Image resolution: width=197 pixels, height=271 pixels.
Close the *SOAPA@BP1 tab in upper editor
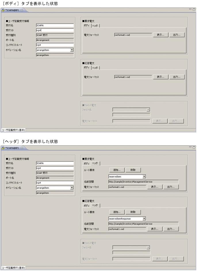click(x=22, y=10)
